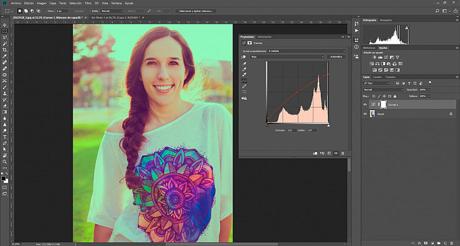Viewport: 460px width, 246px height.
Task: Click the Automático button
Action: click(x=336, y=57)
